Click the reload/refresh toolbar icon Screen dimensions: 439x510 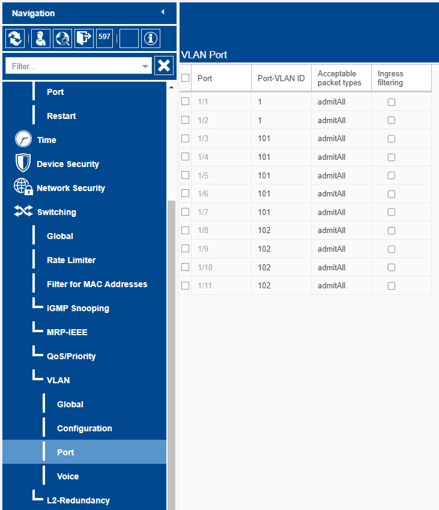pyautogui.click(x=15, y=38)
